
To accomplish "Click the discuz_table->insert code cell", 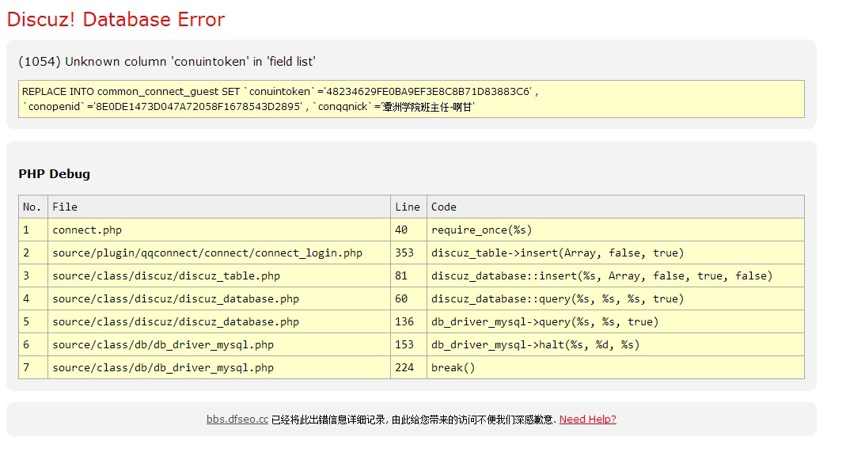I will 557,253.
